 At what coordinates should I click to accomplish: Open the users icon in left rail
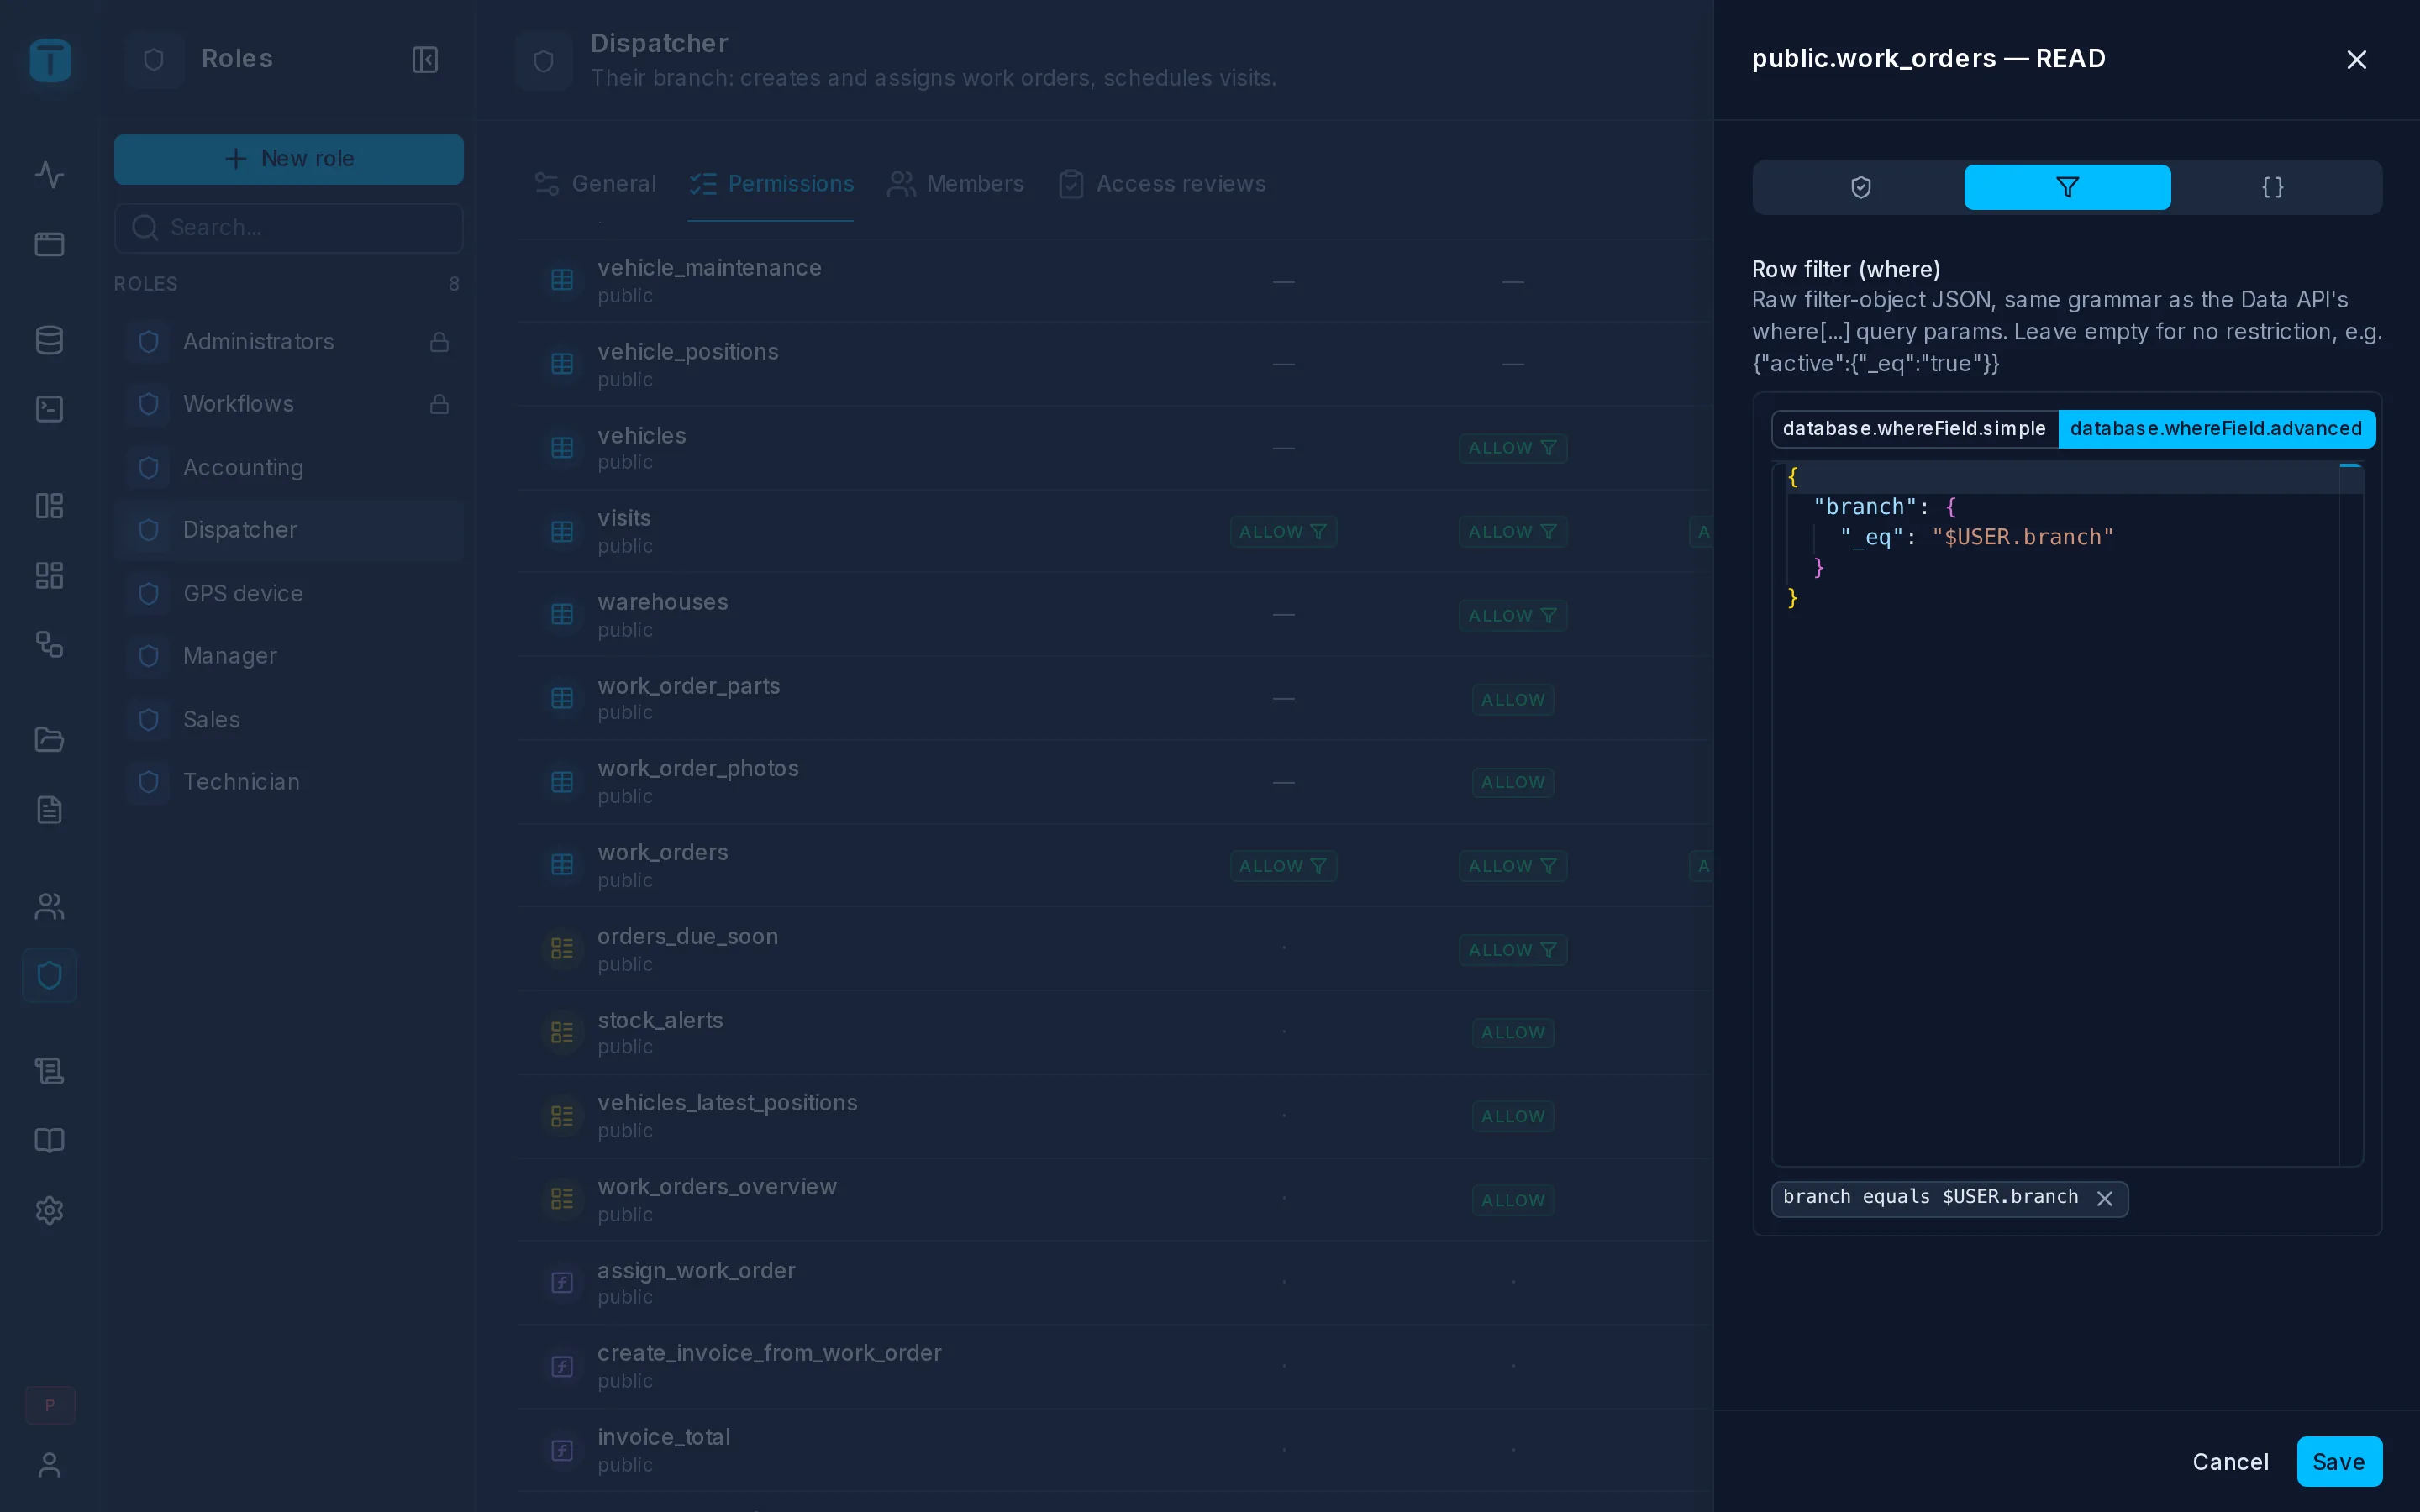click(x=49, y=906)
